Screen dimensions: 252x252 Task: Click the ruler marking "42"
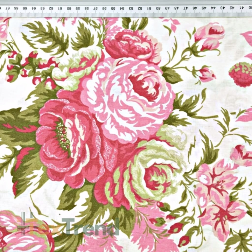232,8
